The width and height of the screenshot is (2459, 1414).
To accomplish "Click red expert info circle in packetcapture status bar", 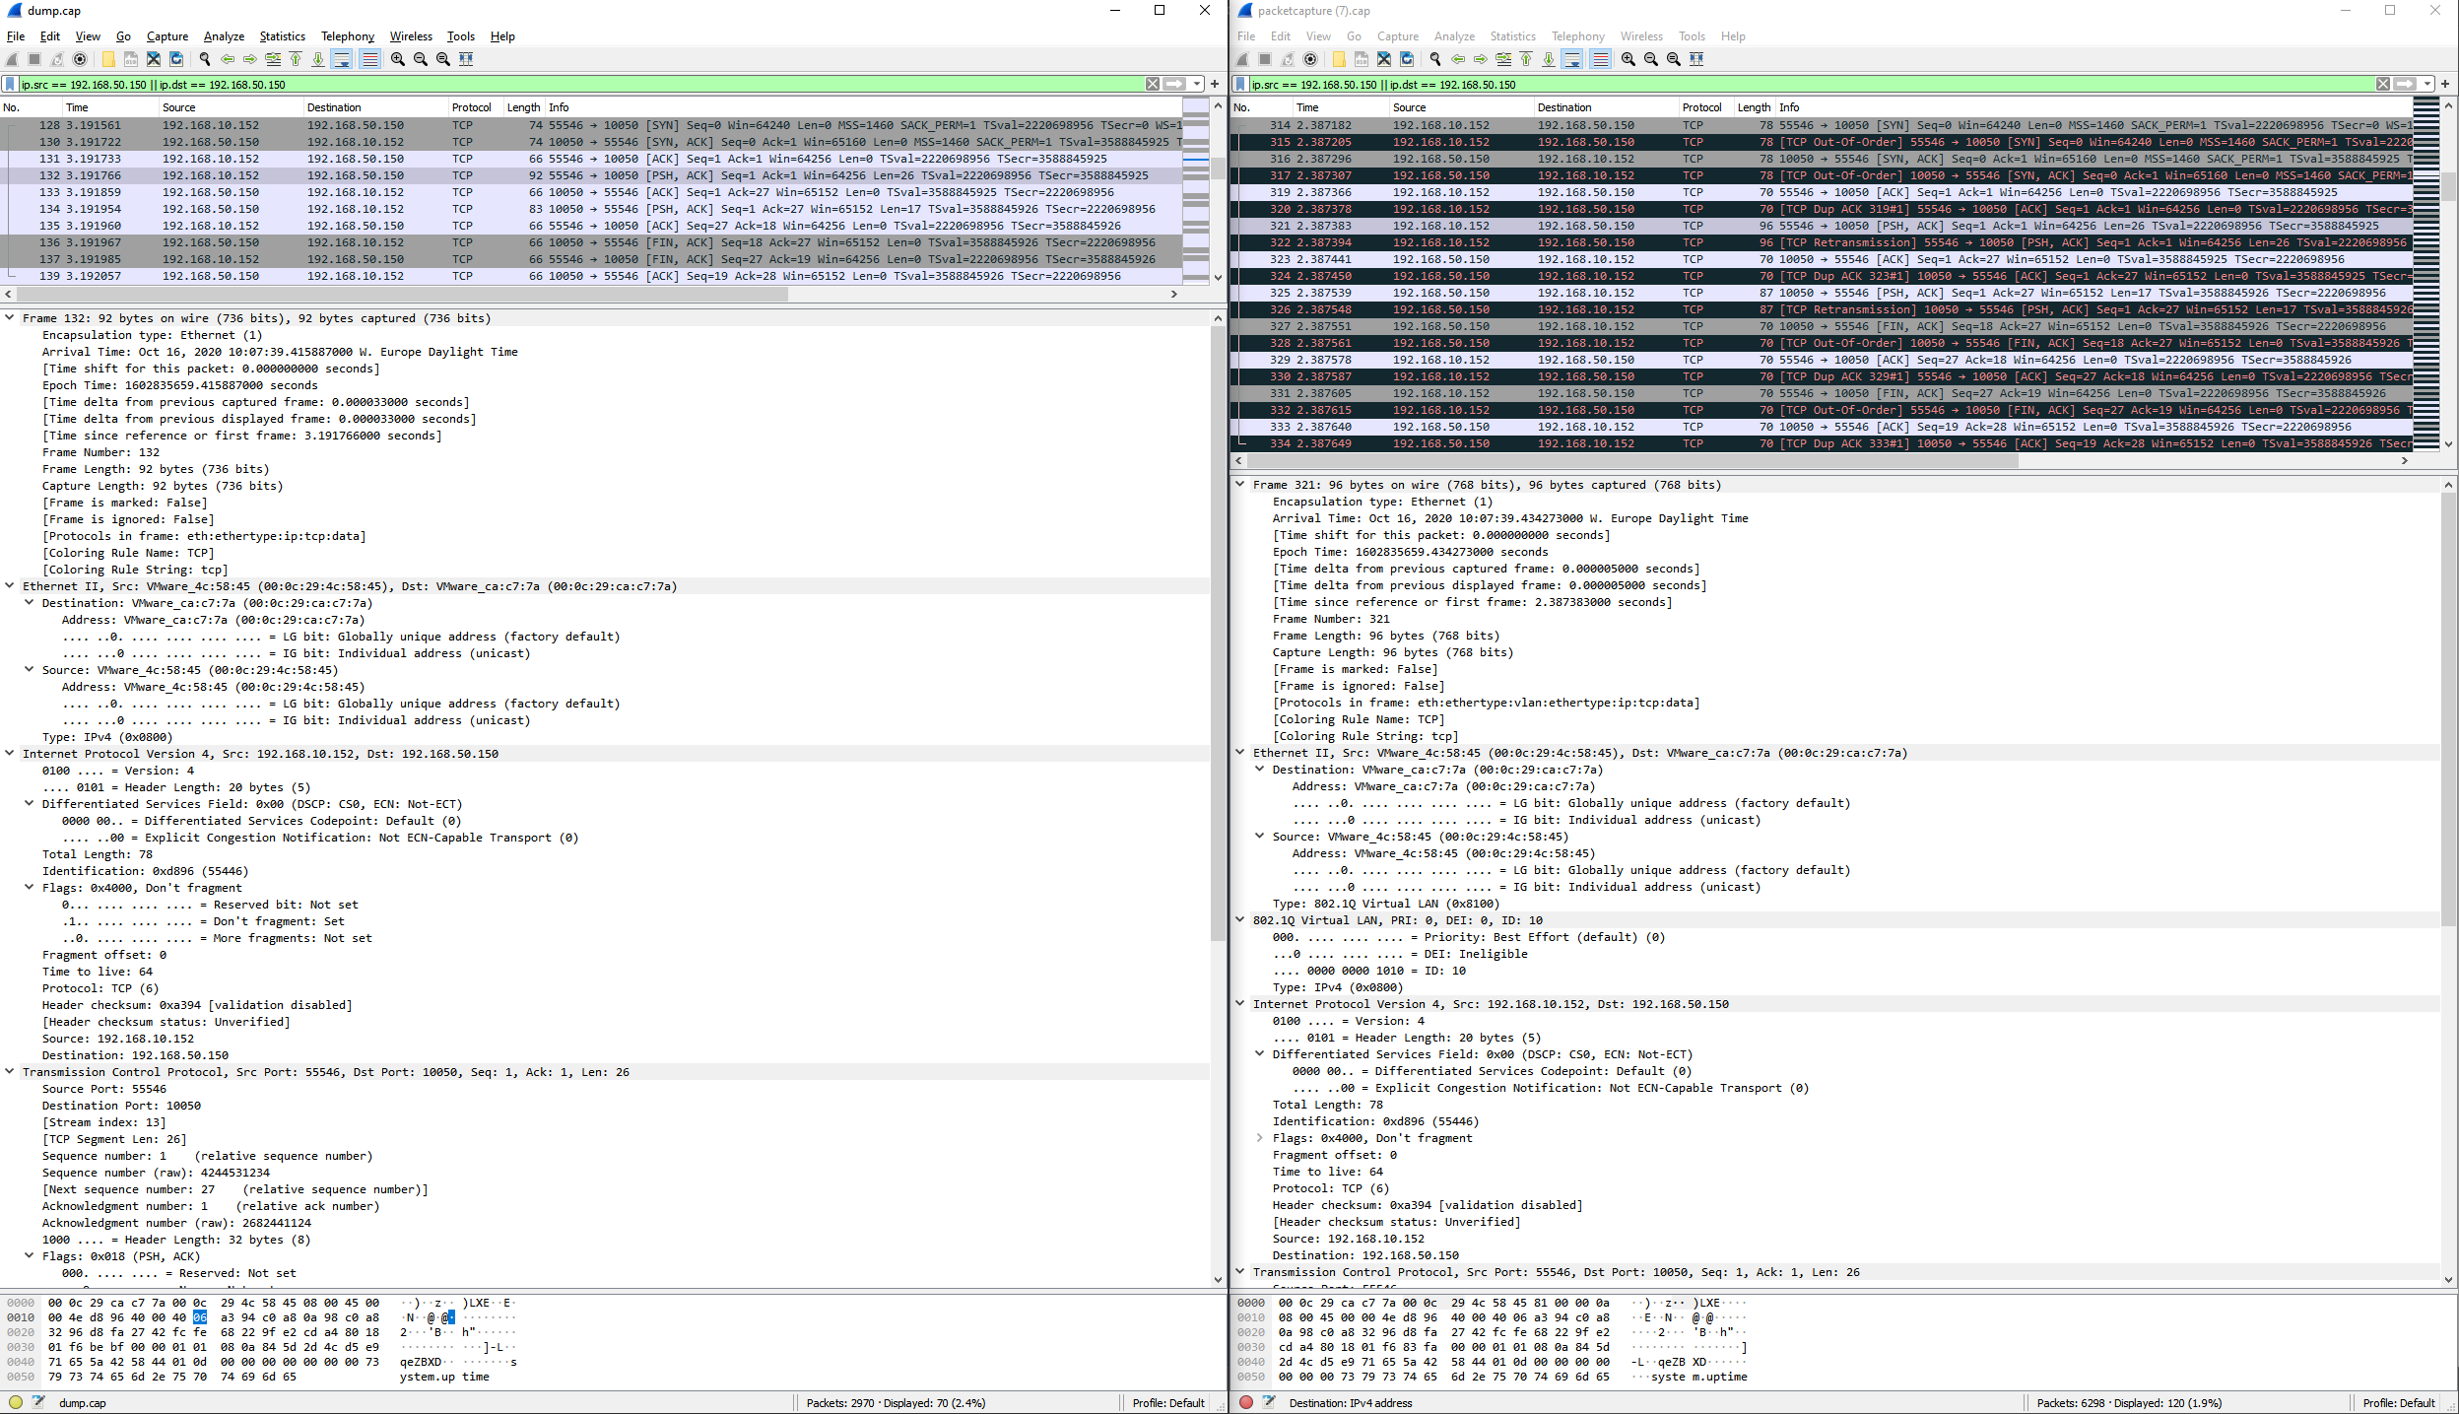I will (1245, 1402).
